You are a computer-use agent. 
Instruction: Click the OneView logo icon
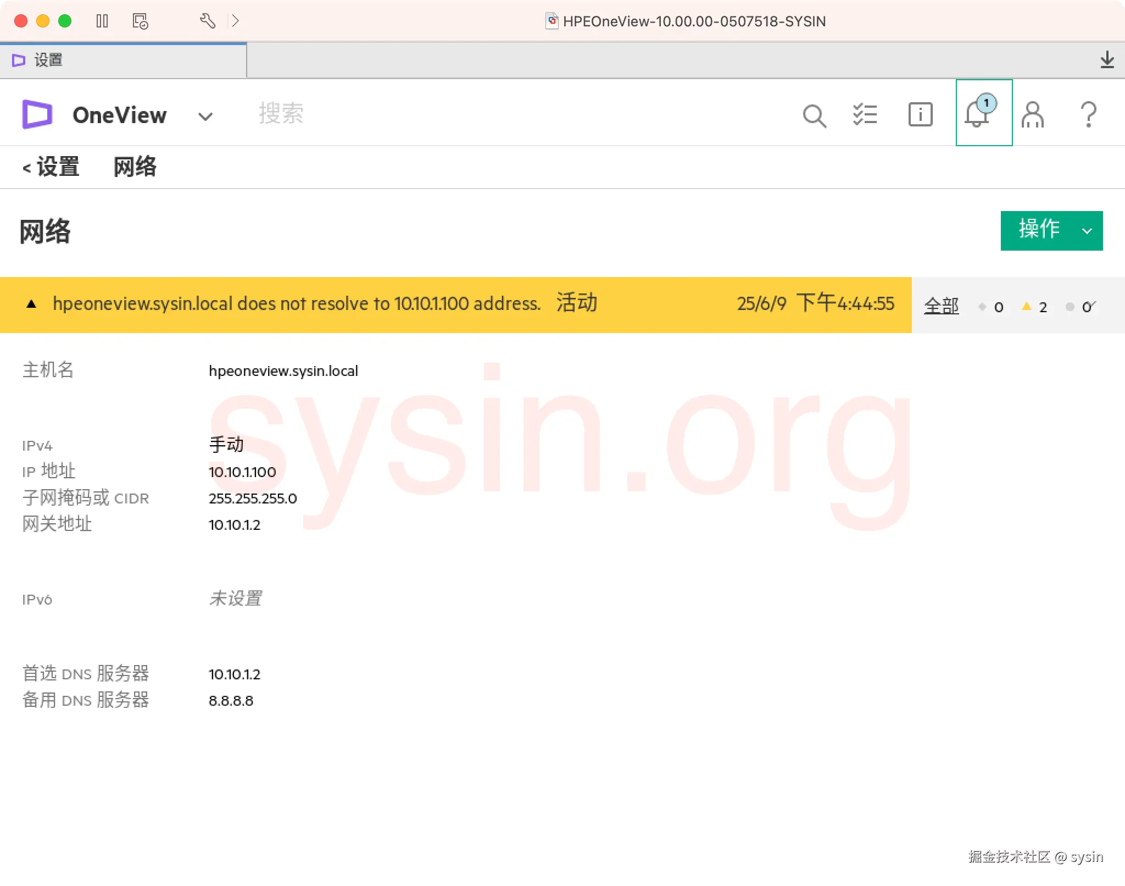click(37, 114)
